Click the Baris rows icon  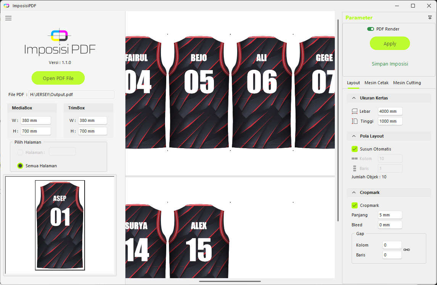[355, 168]
